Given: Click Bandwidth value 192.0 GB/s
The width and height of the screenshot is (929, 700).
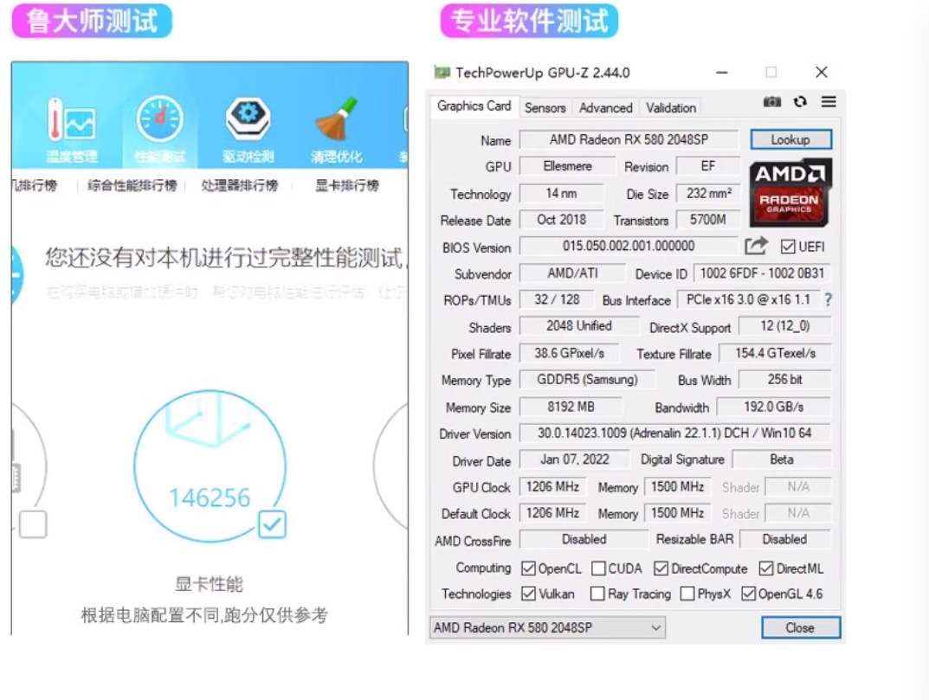Looking at the screenshot, I should pos(774,407).
